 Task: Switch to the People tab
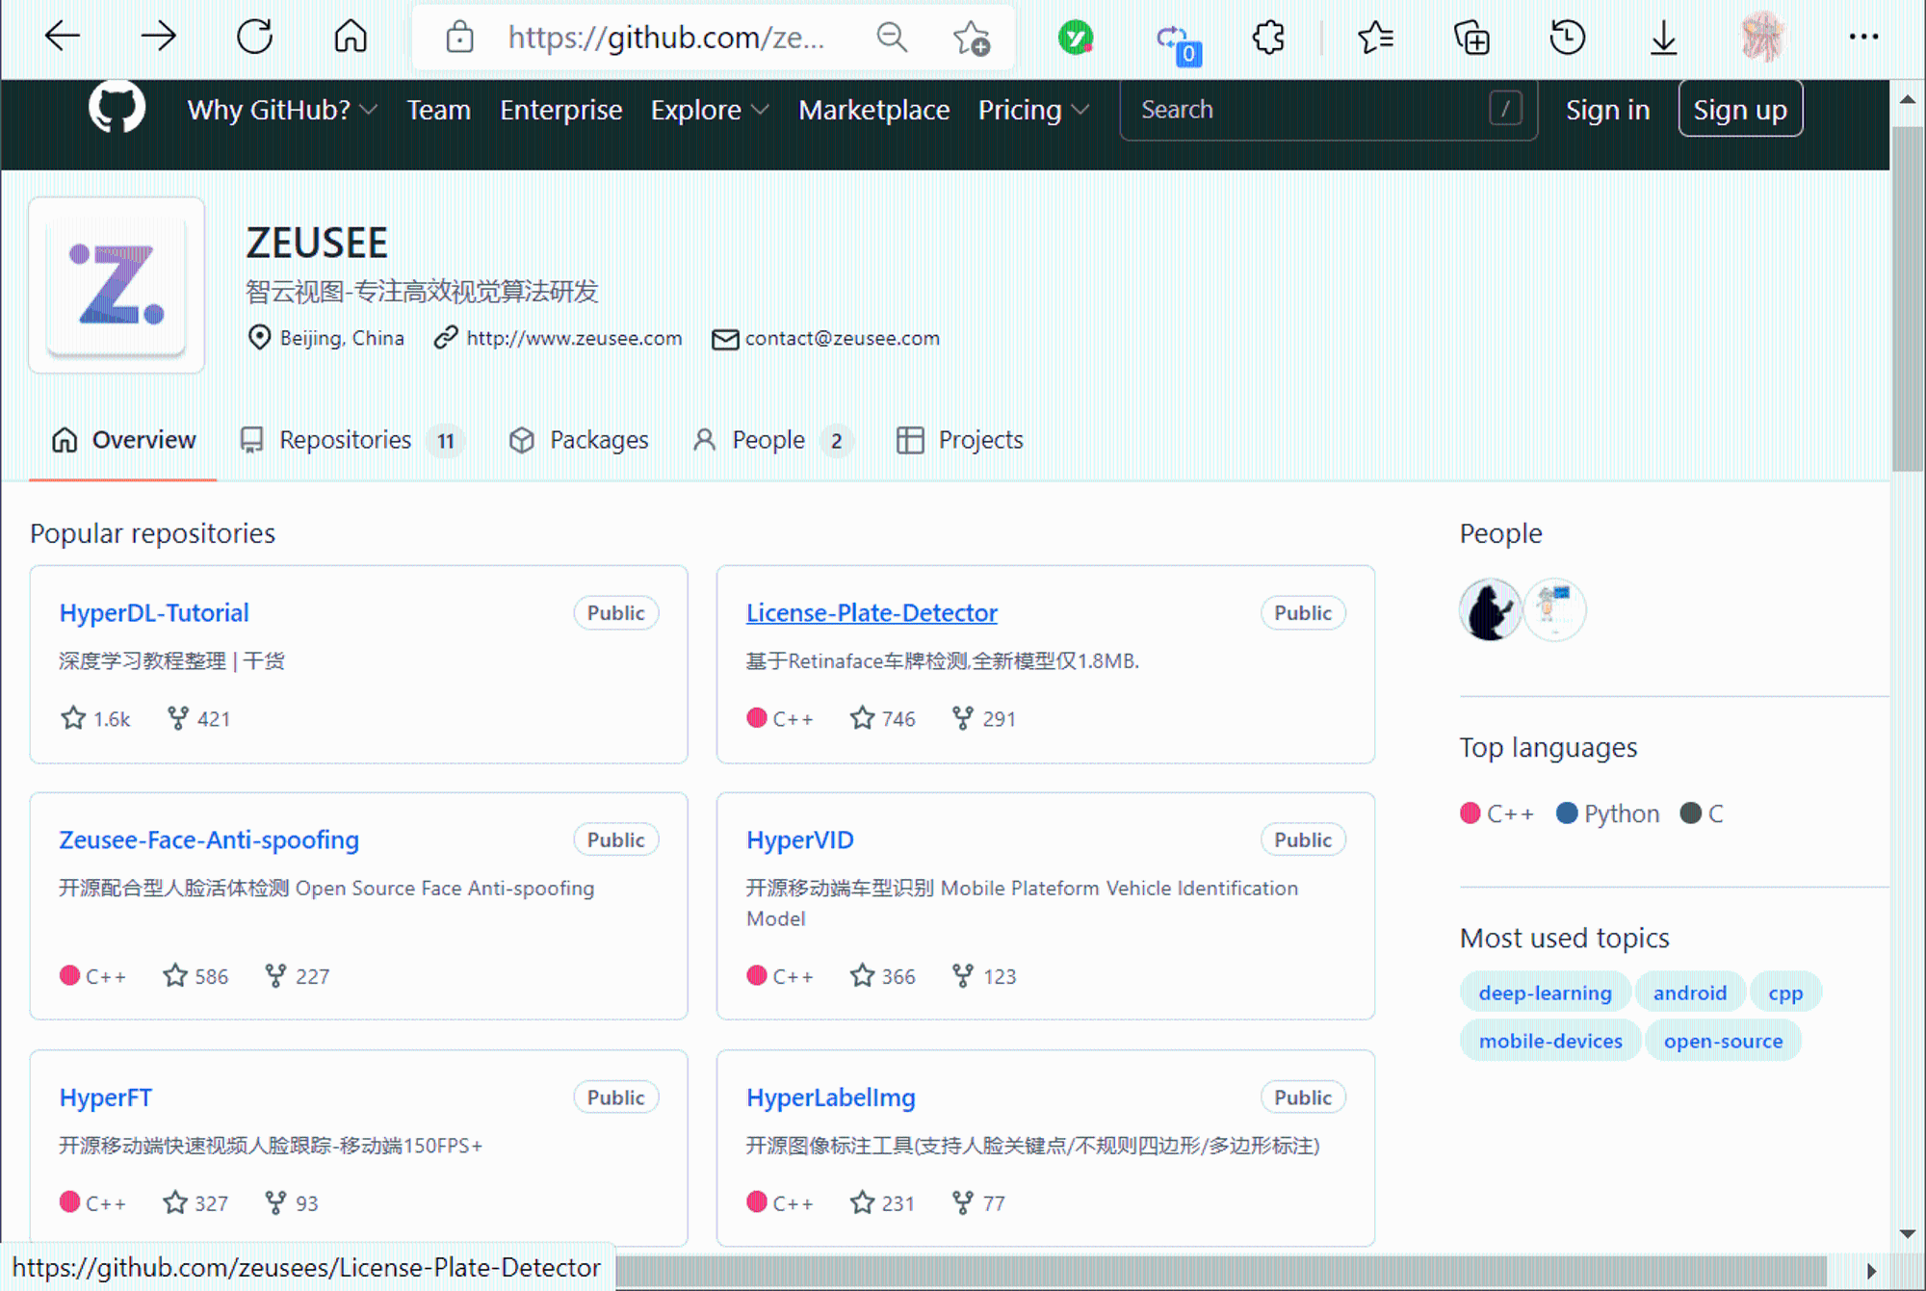772,440
